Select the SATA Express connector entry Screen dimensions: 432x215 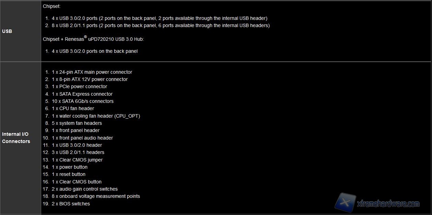[x=82, y=94]
